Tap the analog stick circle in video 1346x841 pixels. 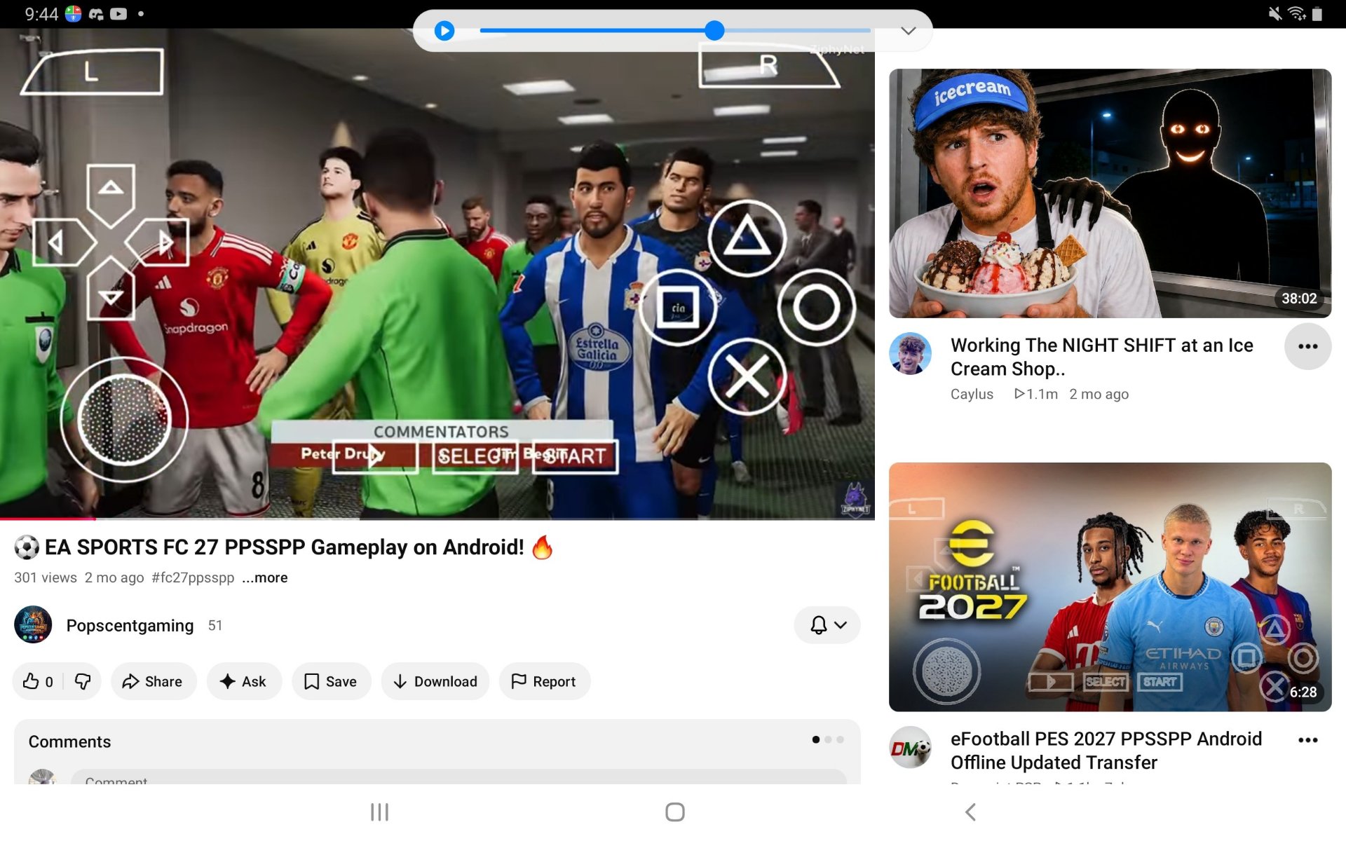(124, 419)
